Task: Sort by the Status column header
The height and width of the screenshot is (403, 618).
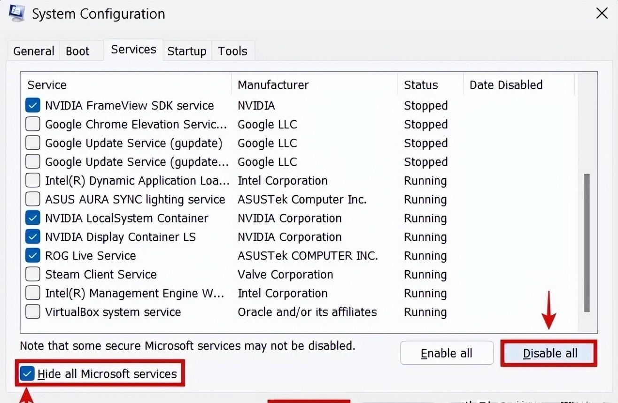Action: [x=431, y=85]
